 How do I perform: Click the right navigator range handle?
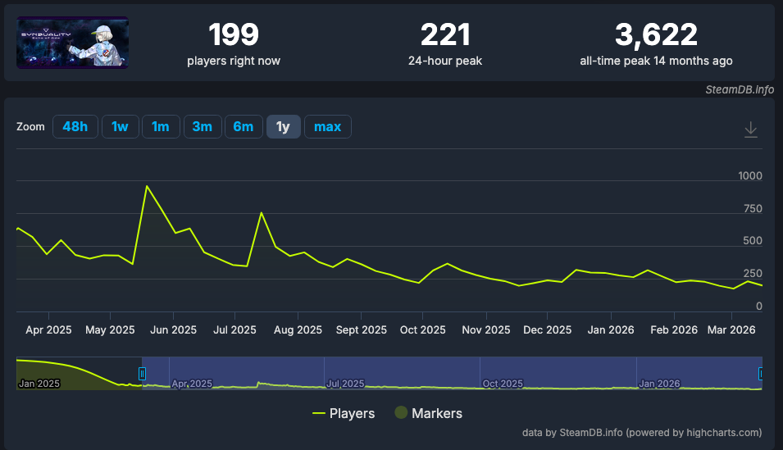761,374
